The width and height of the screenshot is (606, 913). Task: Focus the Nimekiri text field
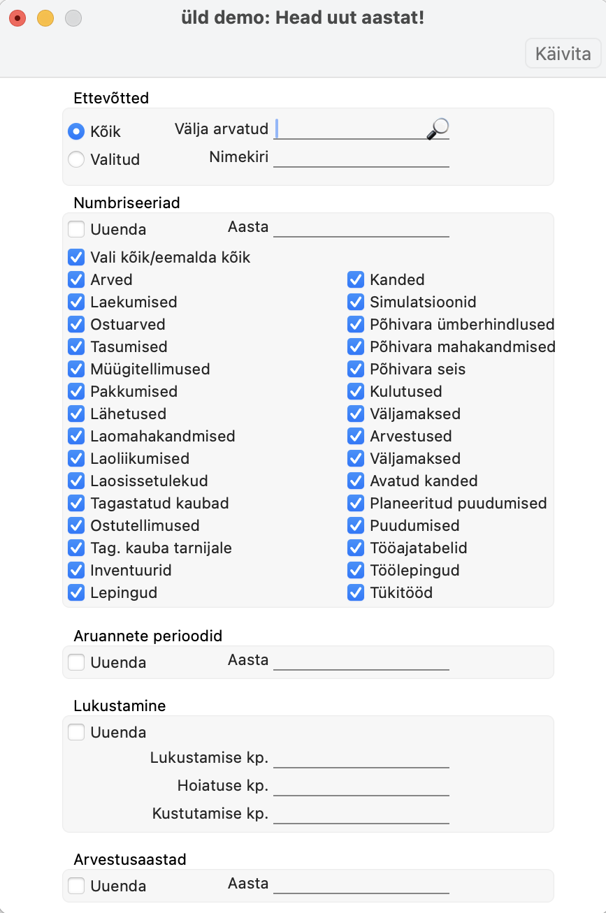click(361, 158)
